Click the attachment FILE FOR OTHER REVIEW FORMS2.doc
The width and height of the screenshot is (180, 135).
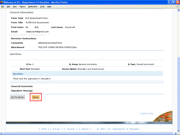(57, 47)
